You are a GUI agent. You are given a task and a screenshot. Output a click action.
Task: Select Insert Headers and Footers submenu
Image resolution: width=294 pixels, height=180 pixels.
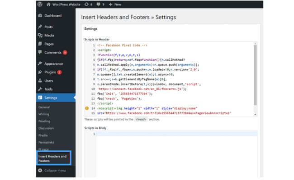coord(53,158)
